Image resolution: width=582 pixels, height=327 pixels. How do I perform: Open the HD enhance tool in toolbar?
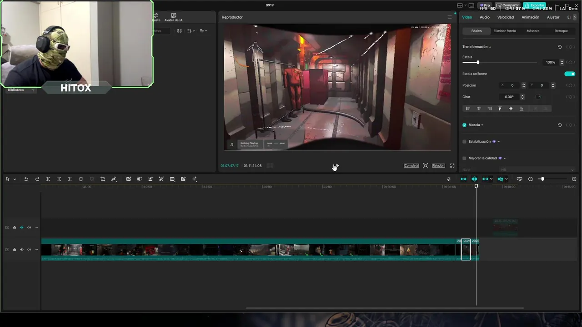(x=172, y=179)
